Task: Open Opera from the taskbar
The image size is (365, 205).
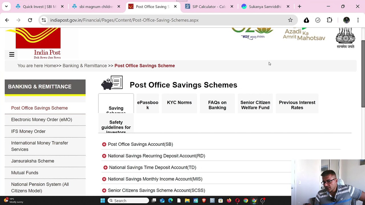Action: coord(237,201)
